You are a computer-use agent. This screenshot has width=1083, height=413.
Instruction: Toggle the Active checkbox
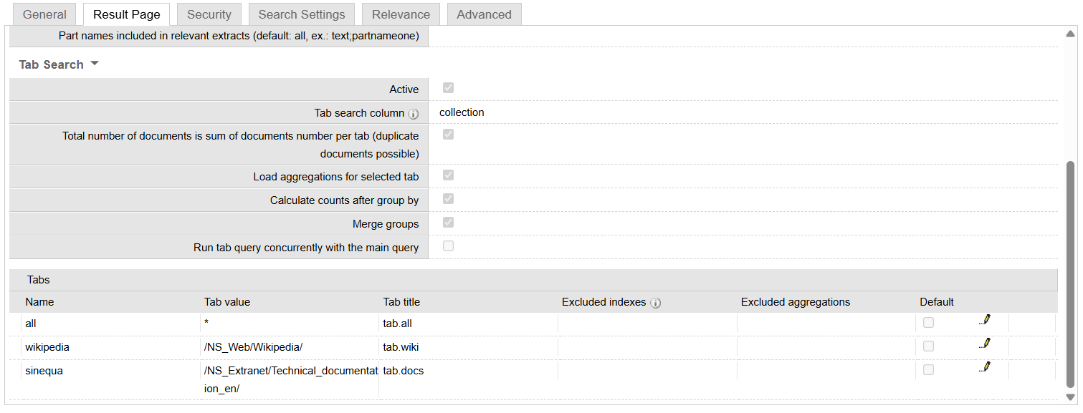click(x=449, y=88)
